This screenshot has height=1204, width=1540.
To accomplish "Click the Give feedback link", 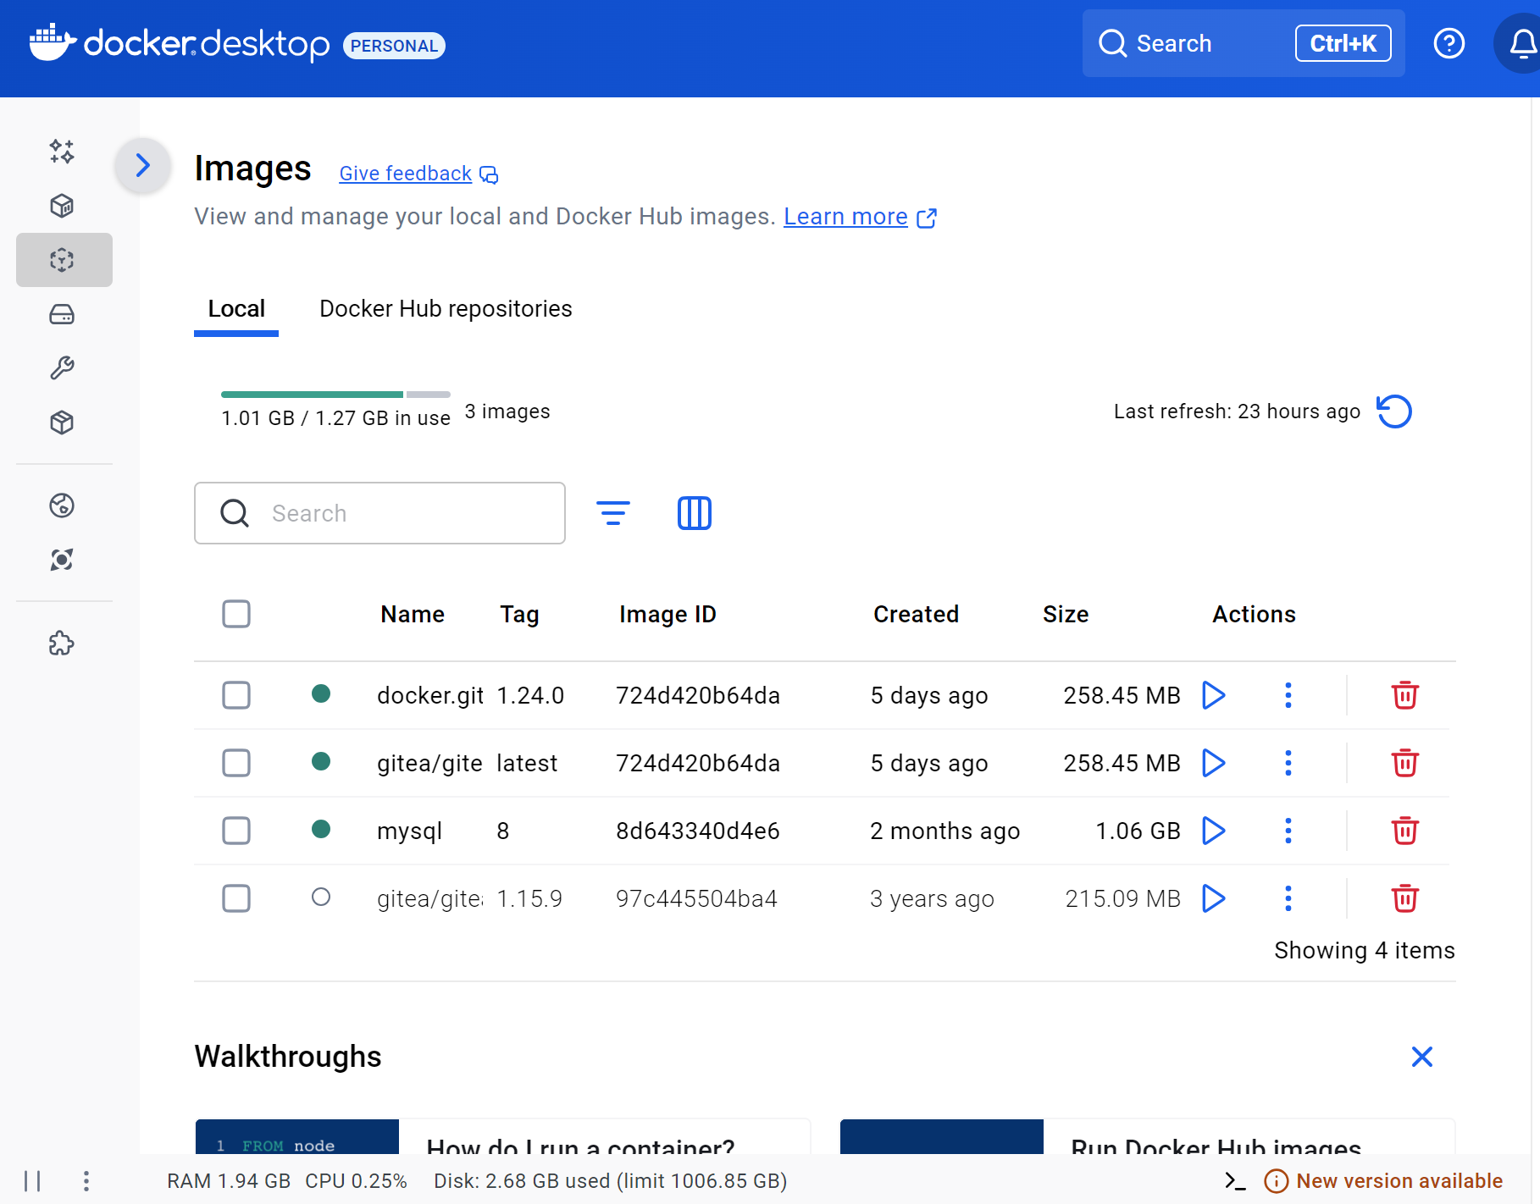I will coord(405,173).
